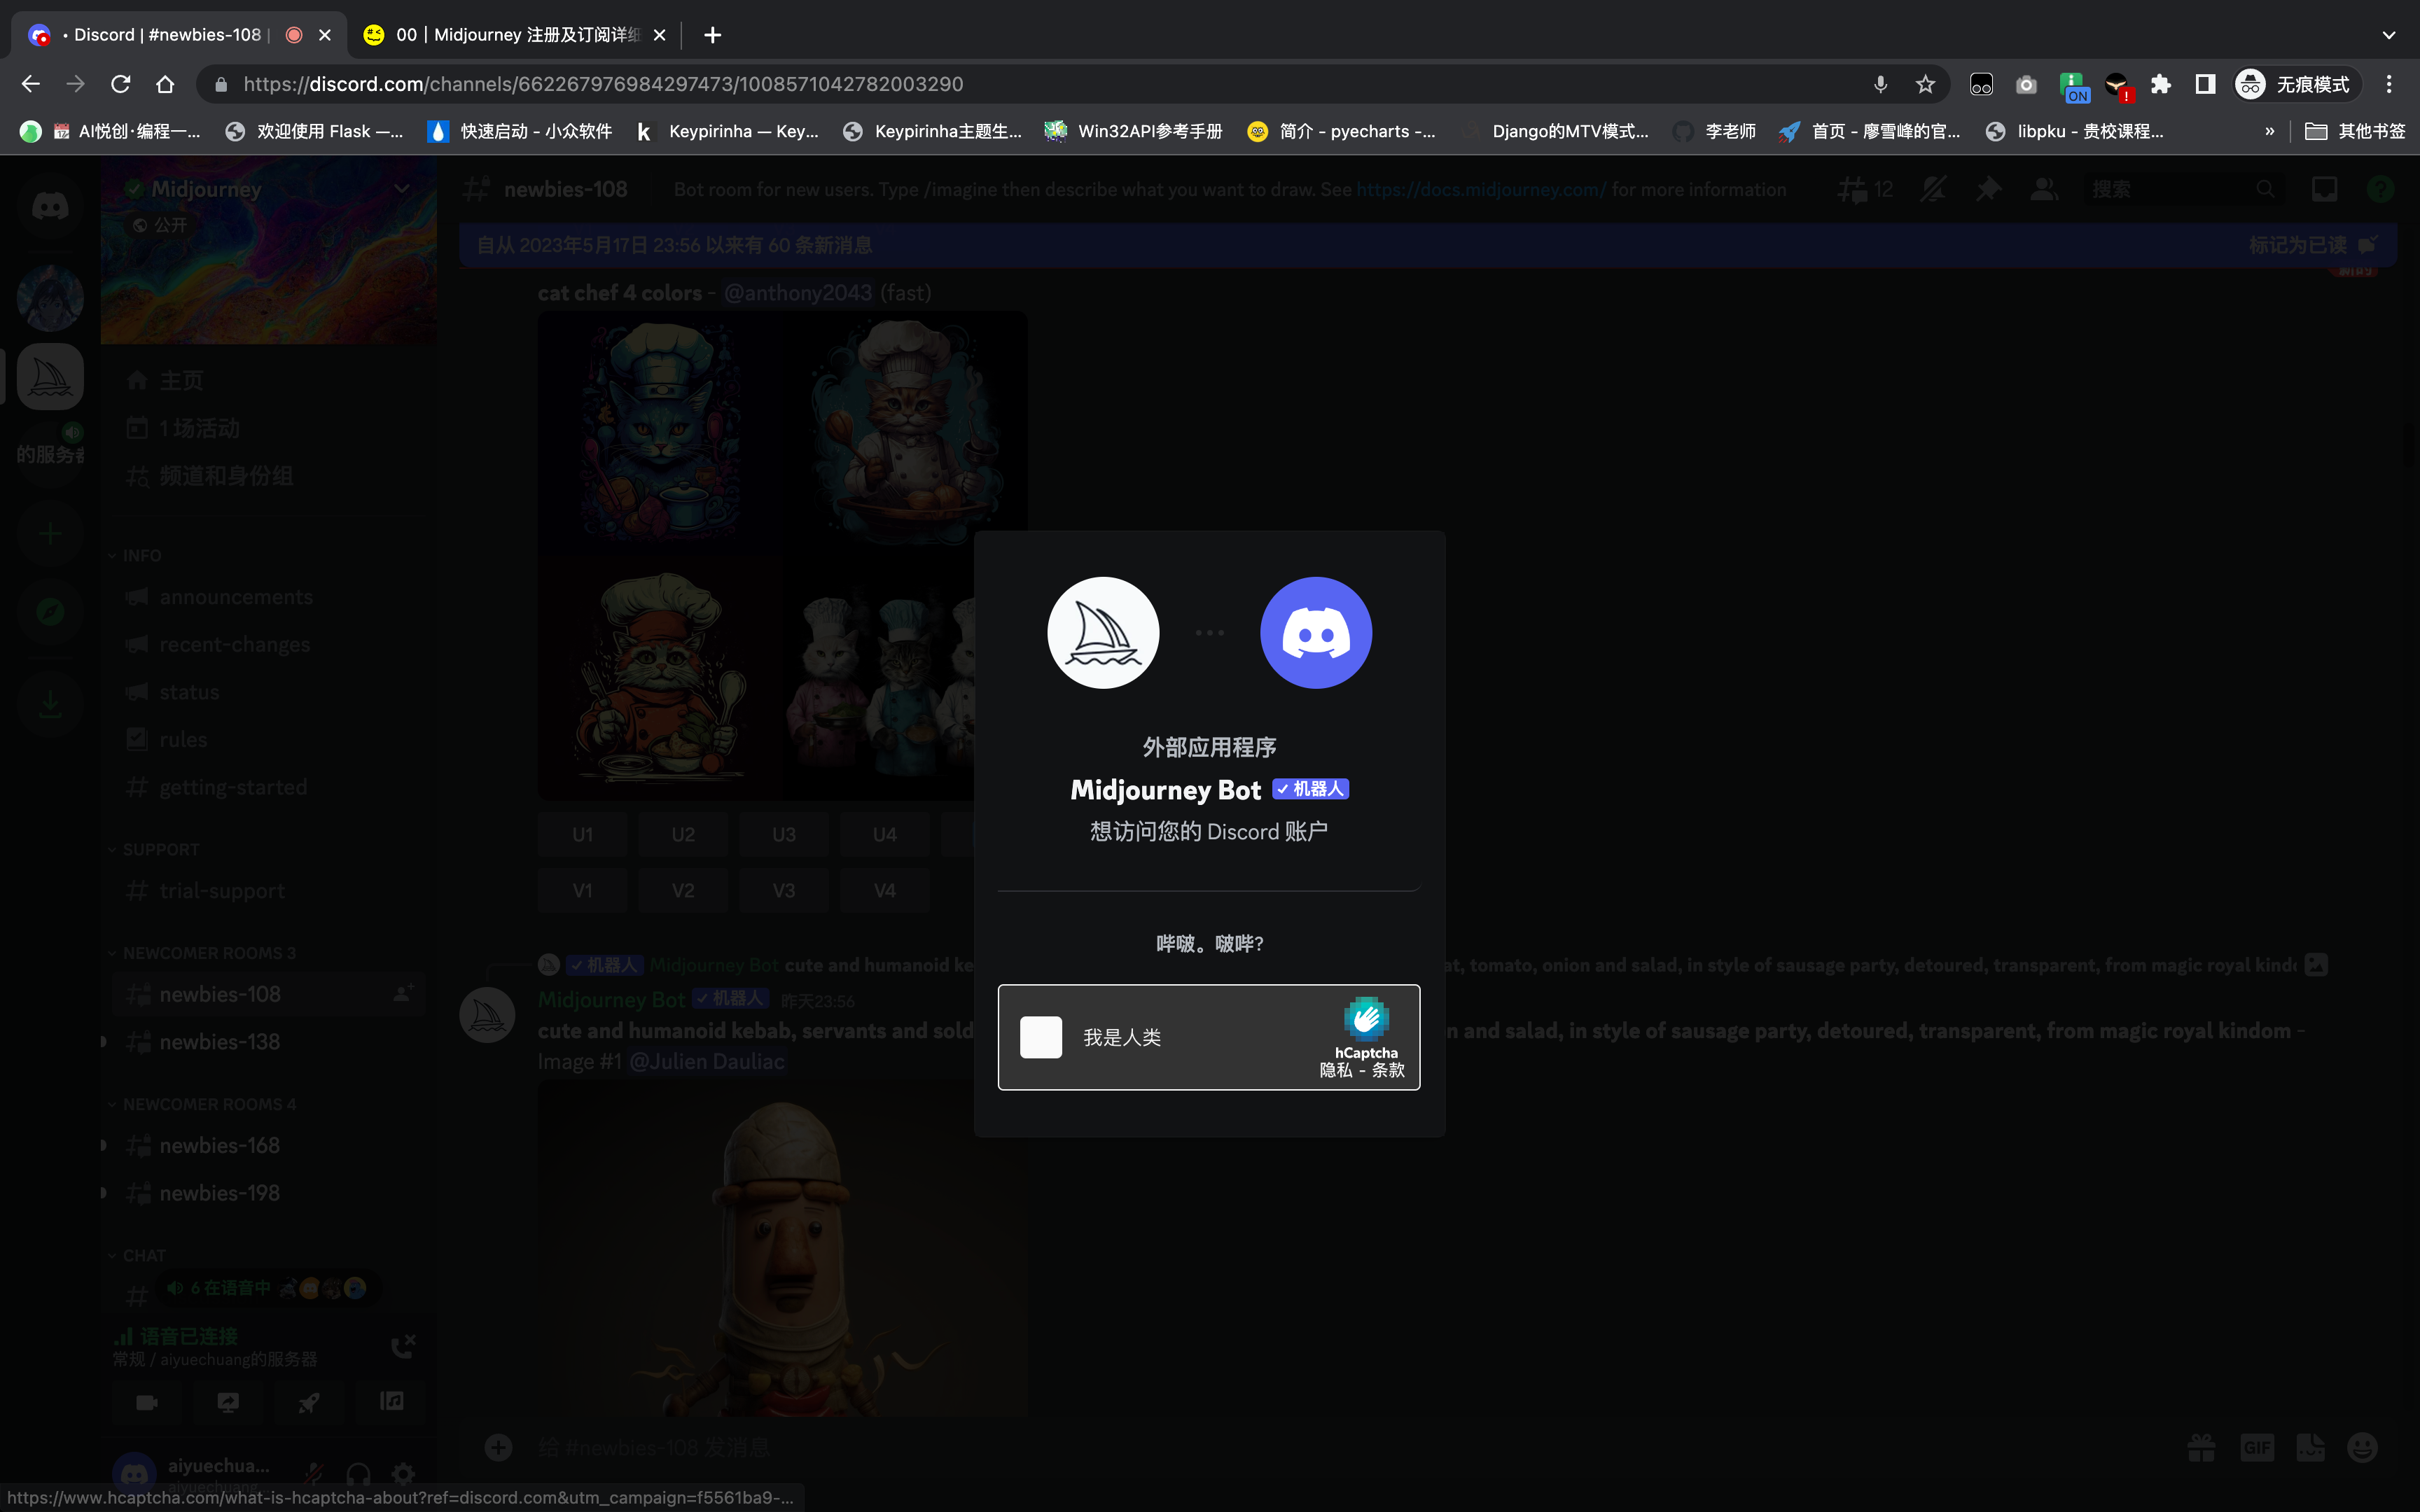
Task: Open new browser tab with plus button
Action: 712,35
